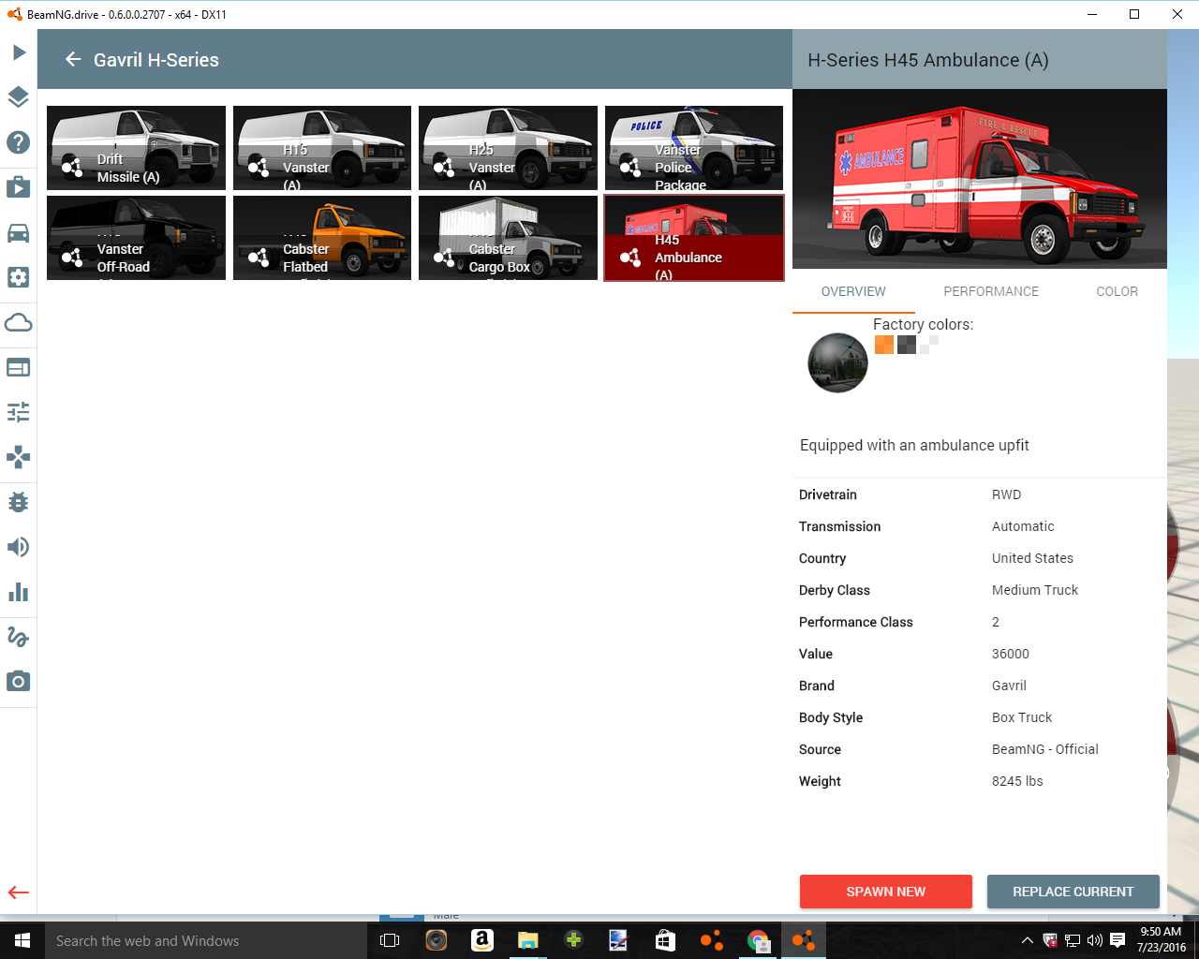Click the round preview image under Overview

(837, 362)
